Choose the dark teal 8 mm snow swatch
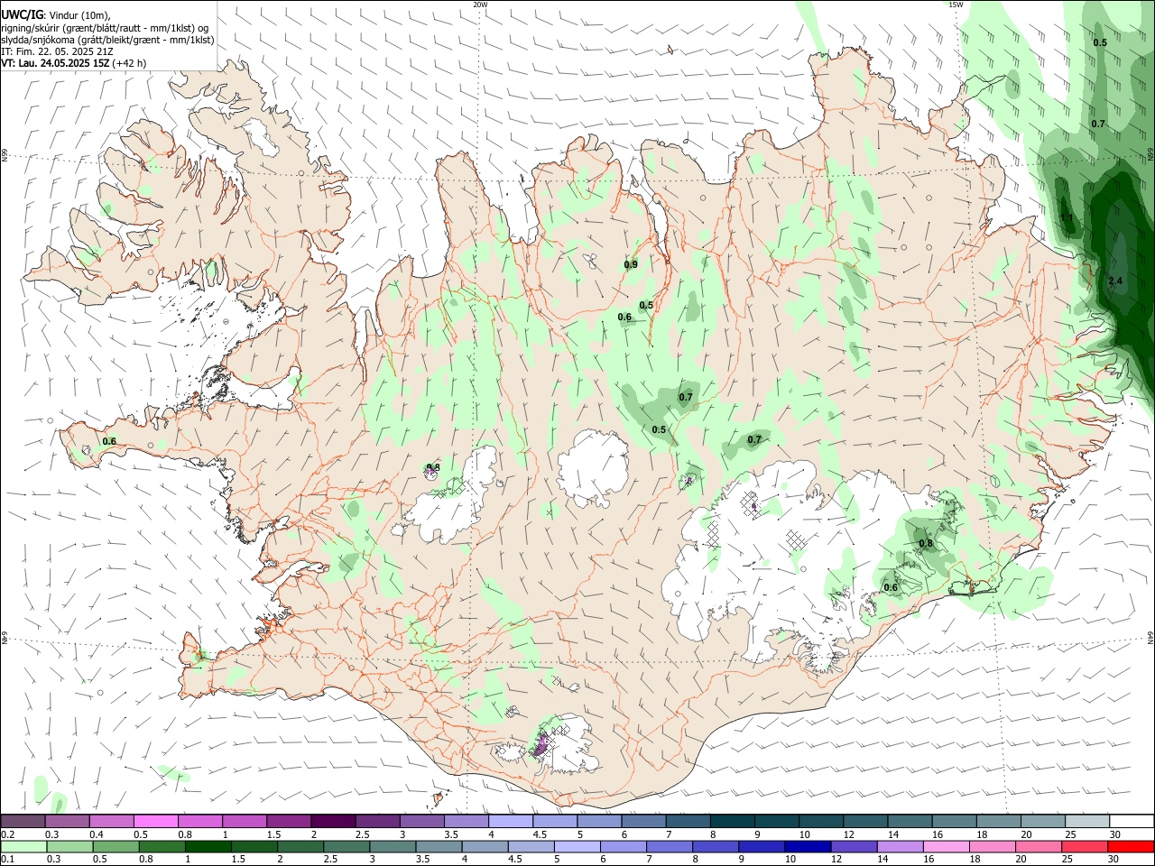The image size is (1155, 866). (733, 821)
